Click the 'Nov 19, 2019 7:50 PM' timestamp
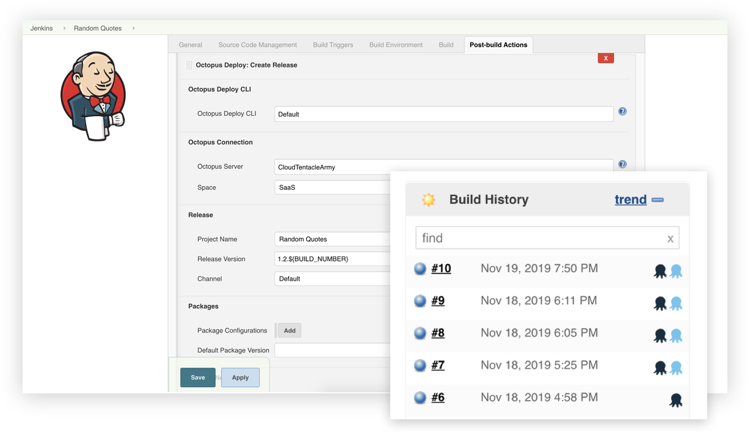Image resolution: width=750 pixels, height=434 pixels. [x=539, y=268]
